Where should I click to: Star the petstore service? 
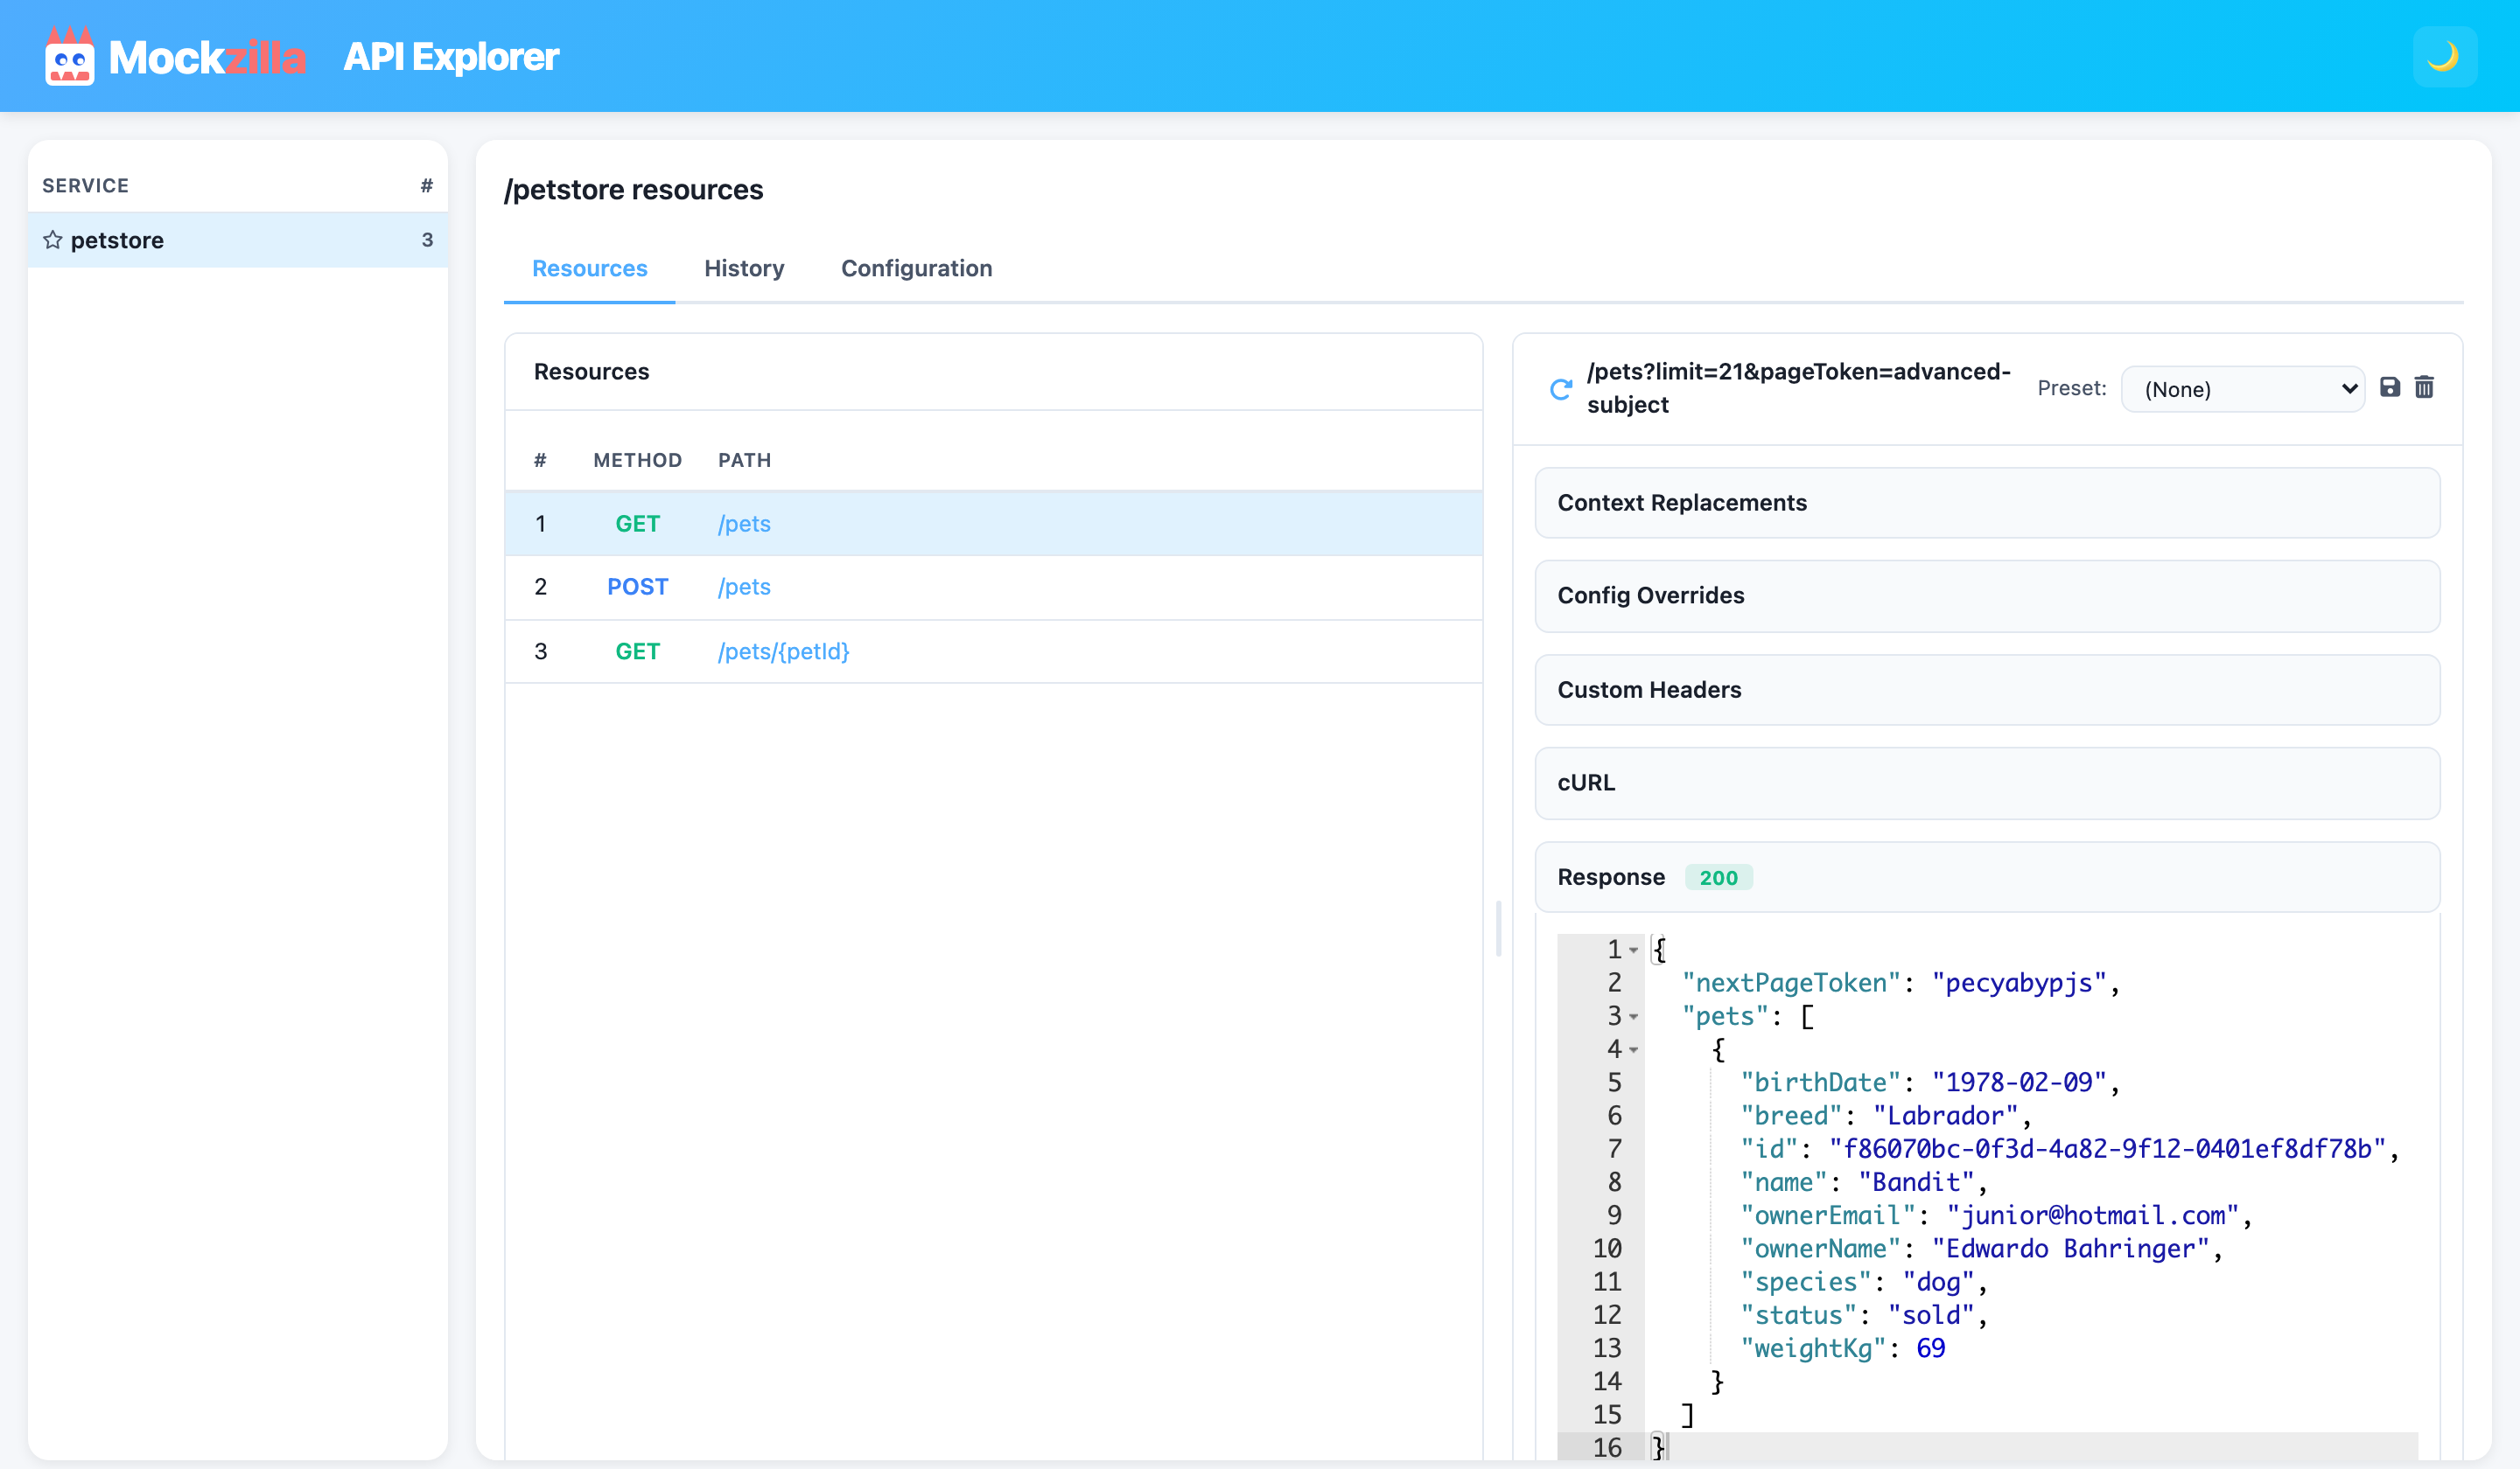click(52, 240)
